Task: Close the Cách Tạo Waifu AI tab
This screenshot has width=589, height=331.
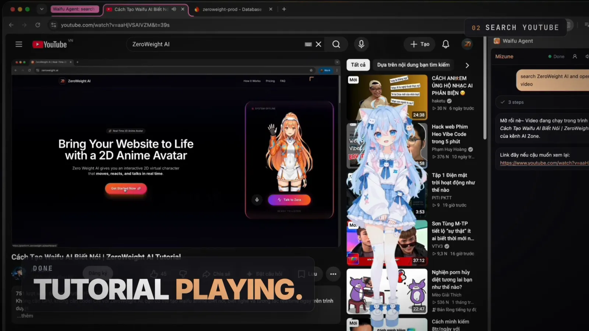Action: pos(183,9)
